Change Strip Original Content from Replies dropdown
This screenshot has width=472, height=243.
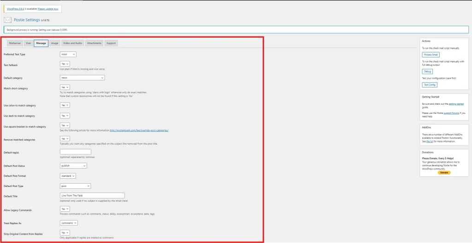click(65, 232)
